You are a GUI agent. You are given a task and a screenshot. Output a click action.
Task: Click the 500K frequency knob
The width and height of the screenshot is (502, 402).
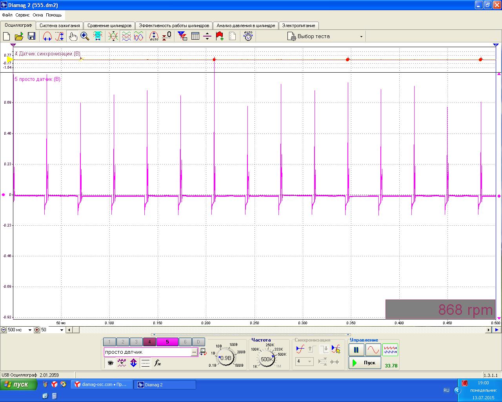tap(267, 359)
